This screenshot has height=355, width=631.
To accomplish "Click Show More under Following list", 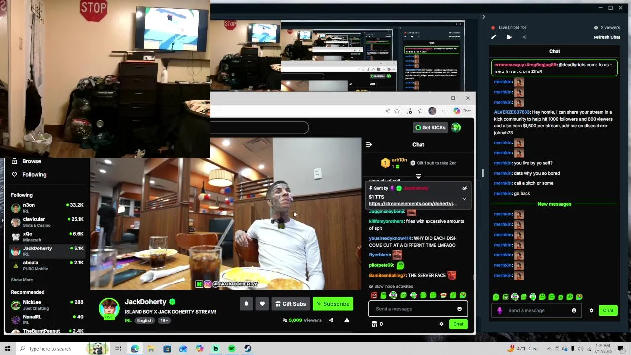I will [22, 280].
